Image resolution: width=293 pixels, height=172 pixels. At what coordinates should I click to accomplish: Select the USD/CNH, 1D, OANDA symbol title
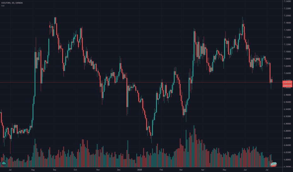12,3
